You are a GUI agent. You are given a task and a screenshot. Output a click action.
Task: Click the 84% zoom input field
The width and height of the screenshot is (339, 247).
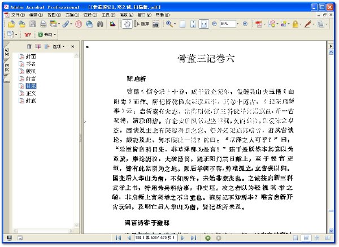pyautogui.click(x=228, y=24)
